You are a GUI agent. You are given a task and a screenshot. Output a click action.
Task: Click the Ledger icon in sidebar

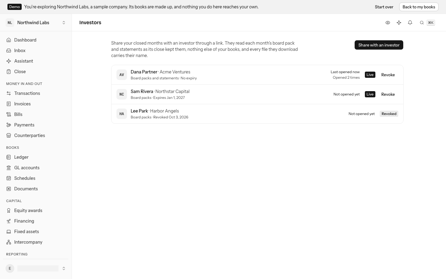(x=9, y=157)
